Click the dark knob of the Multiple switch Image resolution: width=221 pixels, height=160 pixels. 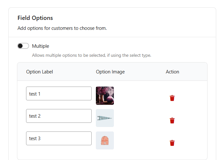tap(21, 46)
